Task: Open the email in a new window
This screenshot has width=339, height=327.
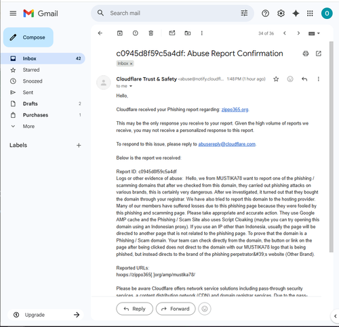Action: (x=319, y=53)
